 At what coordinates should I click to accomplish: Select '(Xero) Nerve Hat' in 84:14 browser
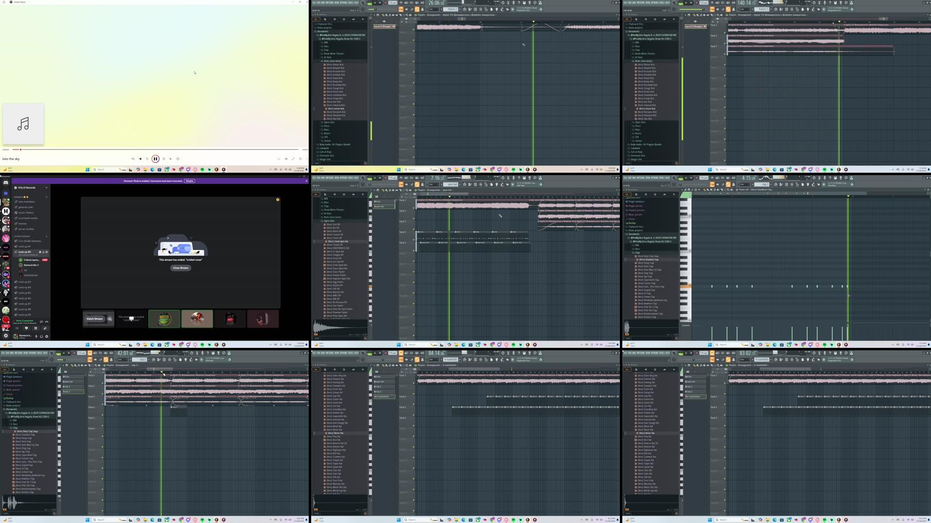coord(334,433)
